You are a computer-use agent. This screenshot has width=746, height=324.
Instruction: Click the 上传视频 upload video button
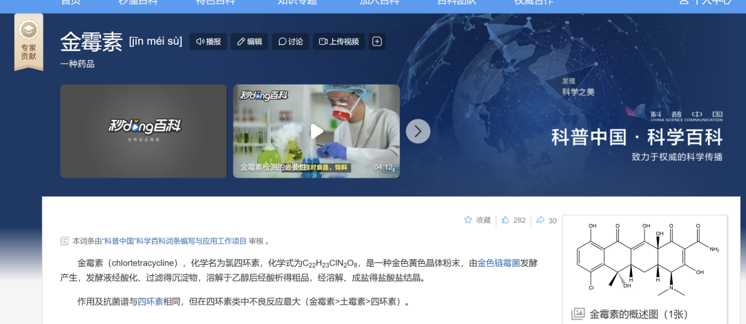[338, 42]
